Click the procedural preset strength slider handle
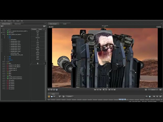The width and height of the screenshot is (163, 122). (38, 63)
